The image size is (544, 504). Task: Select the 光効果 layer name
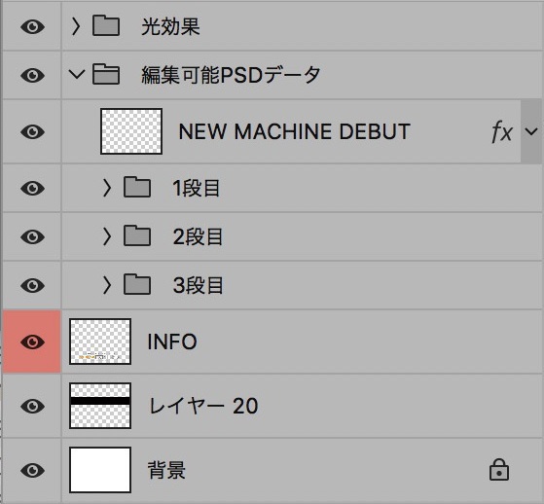(x=170, y=26)
